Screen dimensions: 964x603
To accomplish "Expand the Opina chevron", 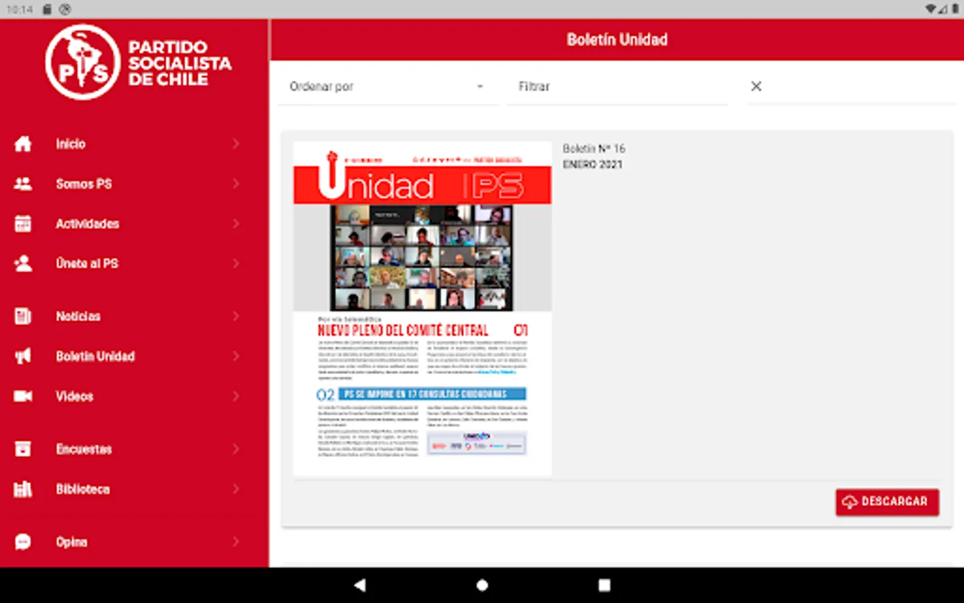I will pyautogui.click(x=236, y=542).
